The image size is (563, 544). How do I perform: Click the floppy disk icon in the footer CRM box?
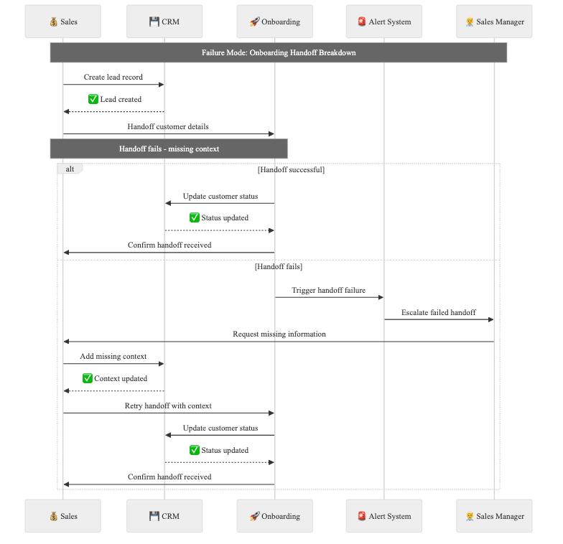(x=154, y=516)
